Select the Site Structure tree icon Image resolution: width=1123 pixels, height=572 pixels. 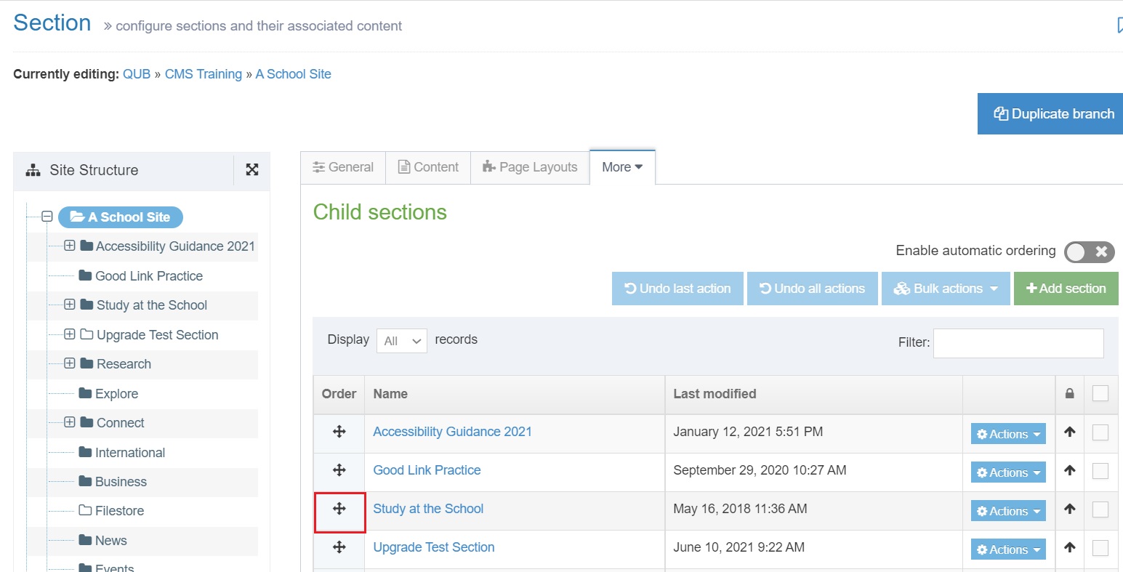tap(33, 169)
